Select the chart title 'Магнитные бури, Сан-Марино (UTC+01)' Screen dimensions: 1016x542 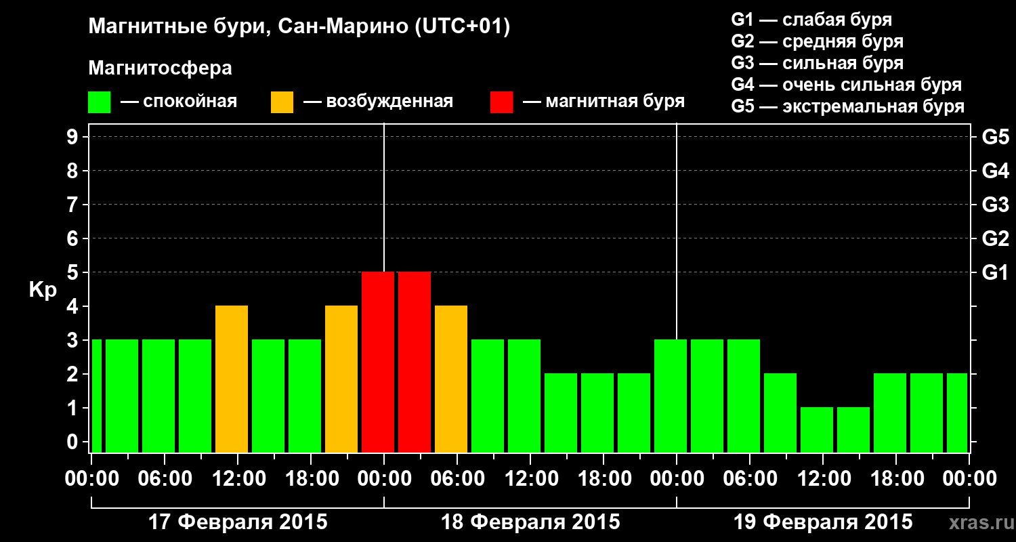point(299,28)
